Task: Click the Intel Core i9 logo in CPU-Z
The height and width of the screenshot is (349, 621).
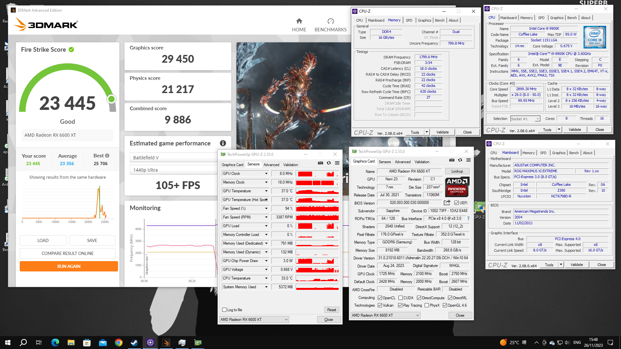Action: coord(595,37)
